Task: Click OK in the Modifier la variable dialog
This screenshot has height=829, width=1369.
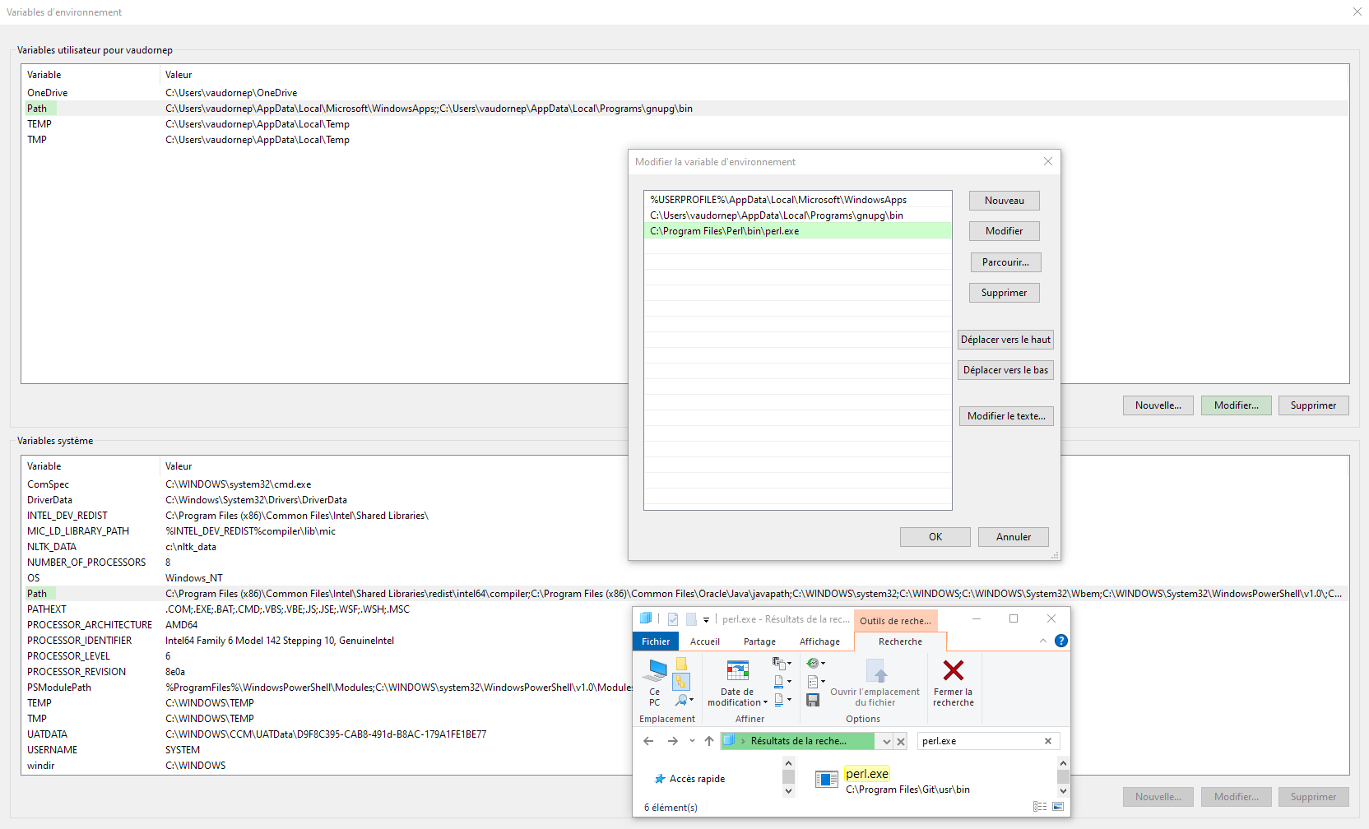Action: 935,537
